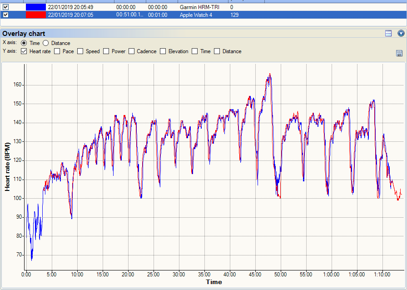Uncheck the Apple Watch 4 row checkbox
The image size is (407, 290).
coord(5,15)
